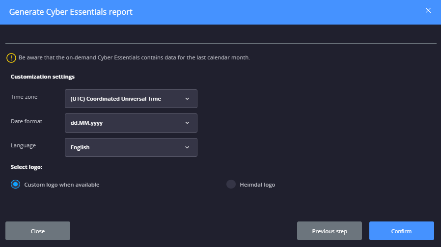This screenshot has height=247, width=441.
Task: Open the Date format dropdown
Action: [131, 123]
